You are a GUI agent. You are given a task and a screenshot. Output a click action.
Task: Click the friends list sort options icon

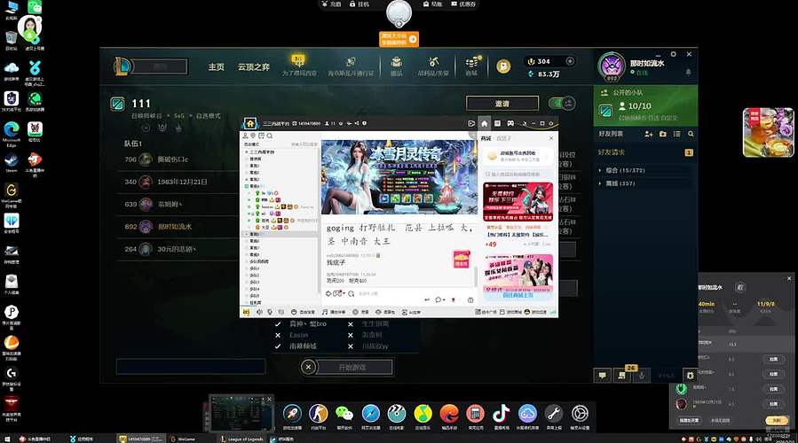coord(676,134)
